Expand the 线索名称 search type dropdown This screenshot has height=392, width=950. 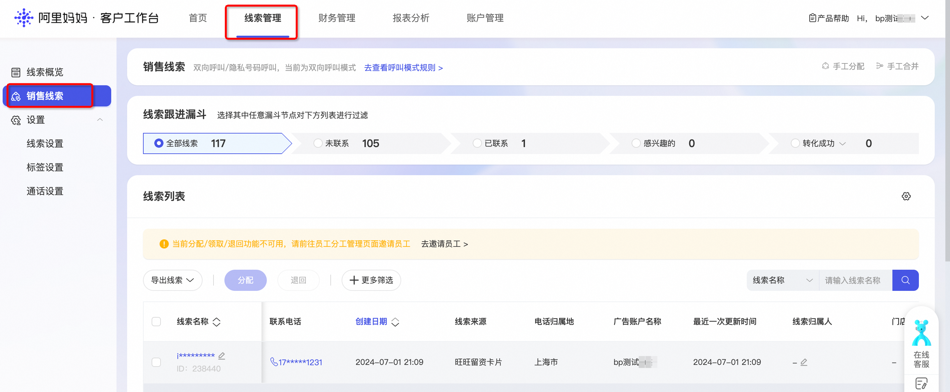click(x=782, y=280)
